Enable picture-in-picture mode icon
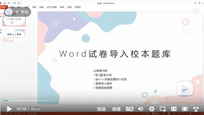This screenshot has height=115, width=204. tap(163, 109)
